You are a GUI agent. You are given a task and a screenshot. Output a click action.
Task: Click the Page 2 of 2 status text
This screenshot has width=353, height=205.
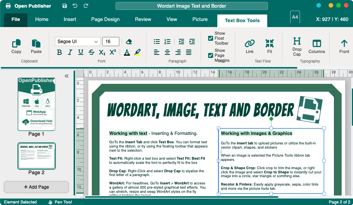click(x=340, y=202)
